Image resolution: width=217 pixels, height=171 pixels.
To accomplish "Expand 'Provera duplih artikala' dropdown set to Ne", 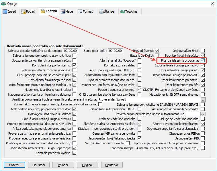I will pos(203,114).
